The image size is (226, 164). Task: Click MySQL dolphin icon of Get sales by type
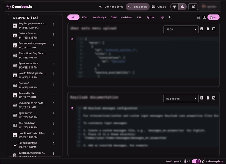point(15,145)
